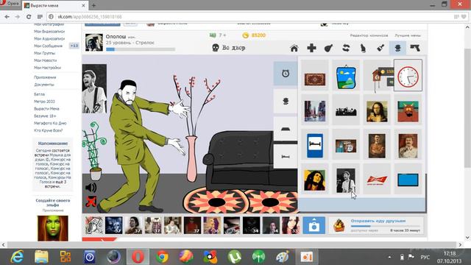Click the 'Во двор' skull button
The image size is (471, 265).
[x=229, y=48]
